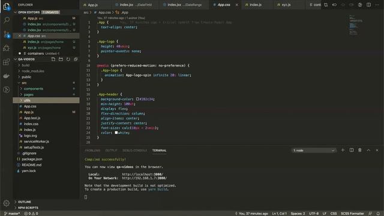This screenshot has height=216, width=384.
Task: Open yarn.lock in file tree
Action: pos(29,171)
